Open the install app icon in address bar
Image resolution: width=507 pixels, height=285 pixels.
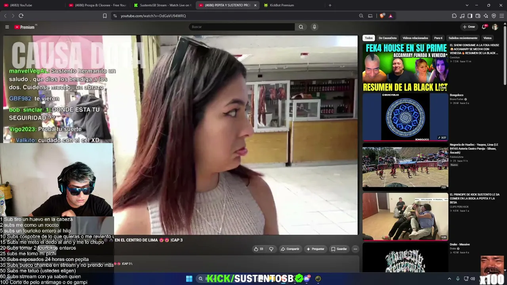tap(370, 16)
